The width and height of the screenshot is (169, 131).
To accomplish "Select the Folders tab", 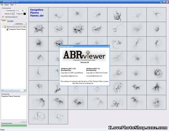I will pyautogui.click(x=4, y=21).
